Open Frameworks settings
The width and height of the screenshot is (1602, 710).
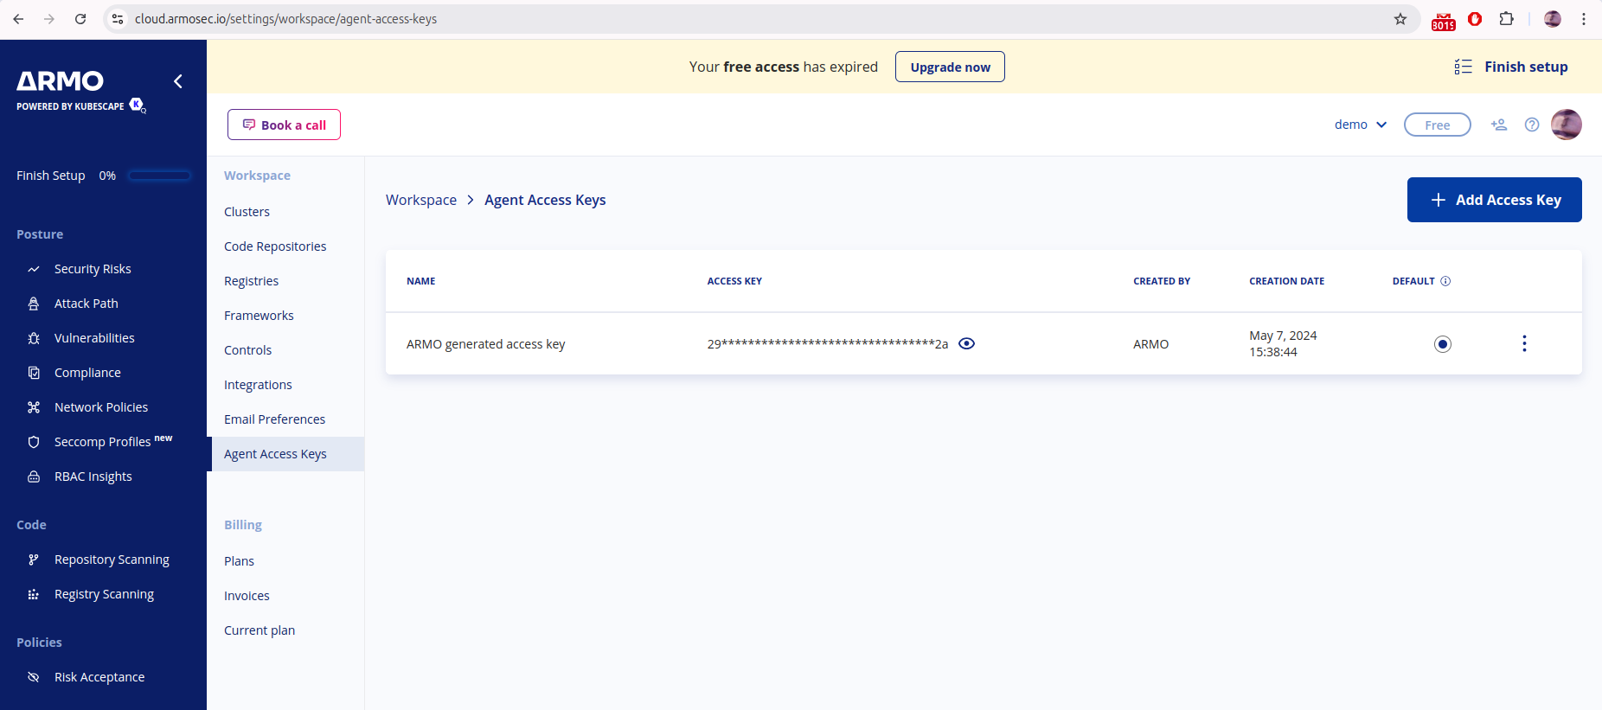point(259,316)
